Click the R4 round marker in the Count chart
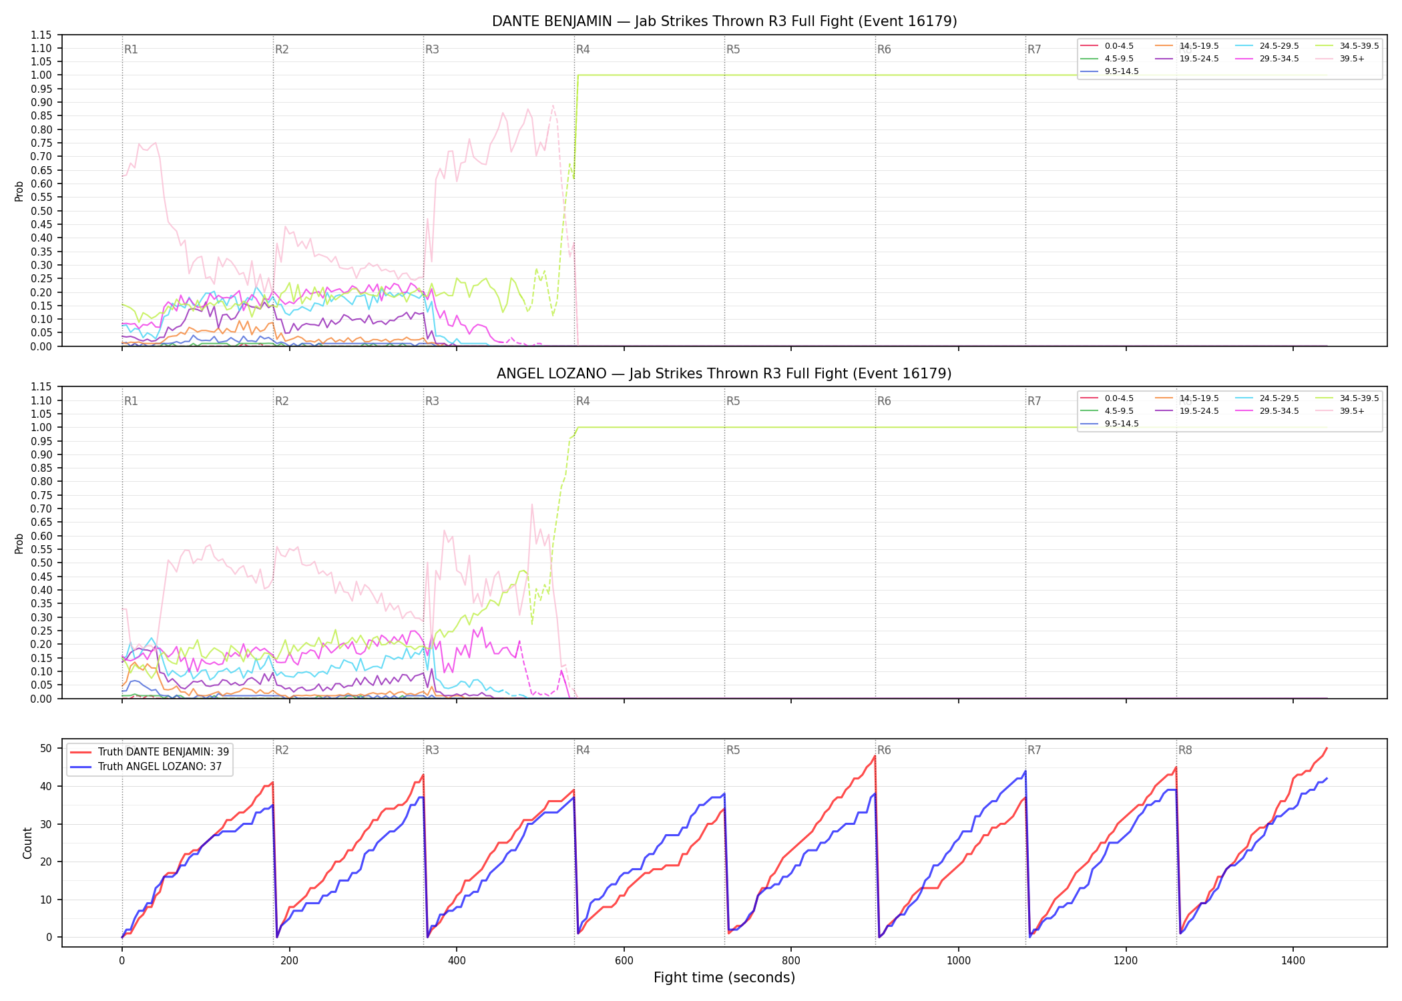The height and width of the screenshot is (1001, 1402). click(x=583, y=750)
